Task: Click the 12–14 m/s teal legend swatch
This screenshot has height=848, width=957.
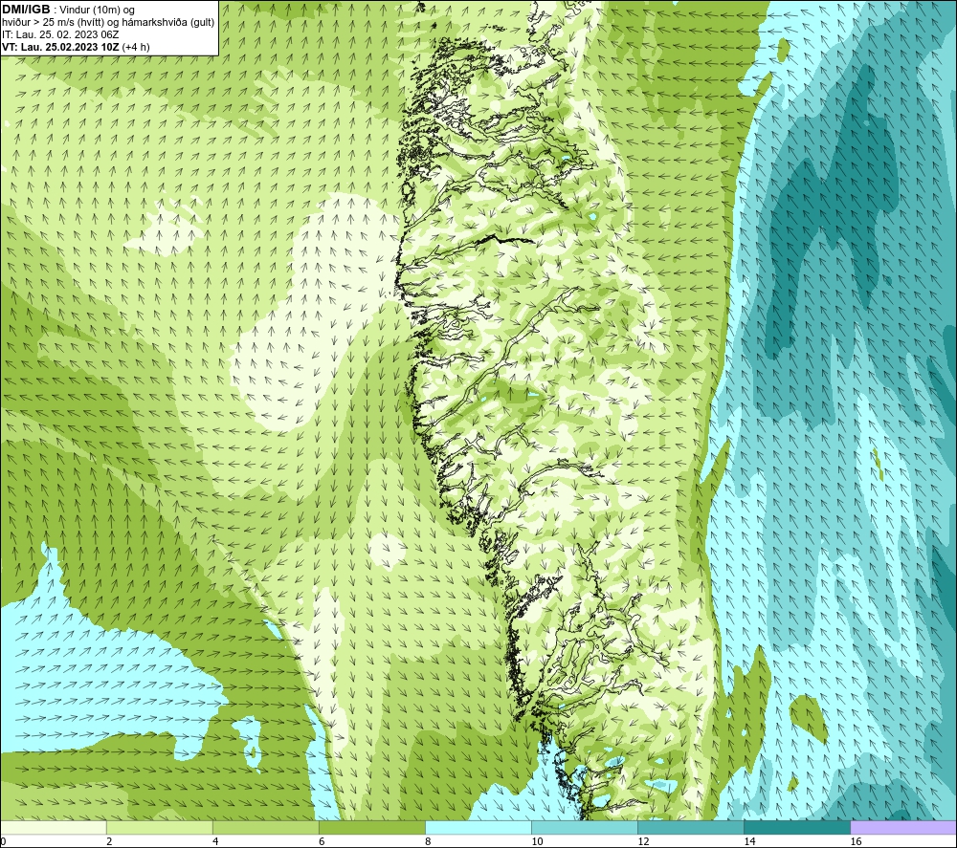Action: click(691, 827)
